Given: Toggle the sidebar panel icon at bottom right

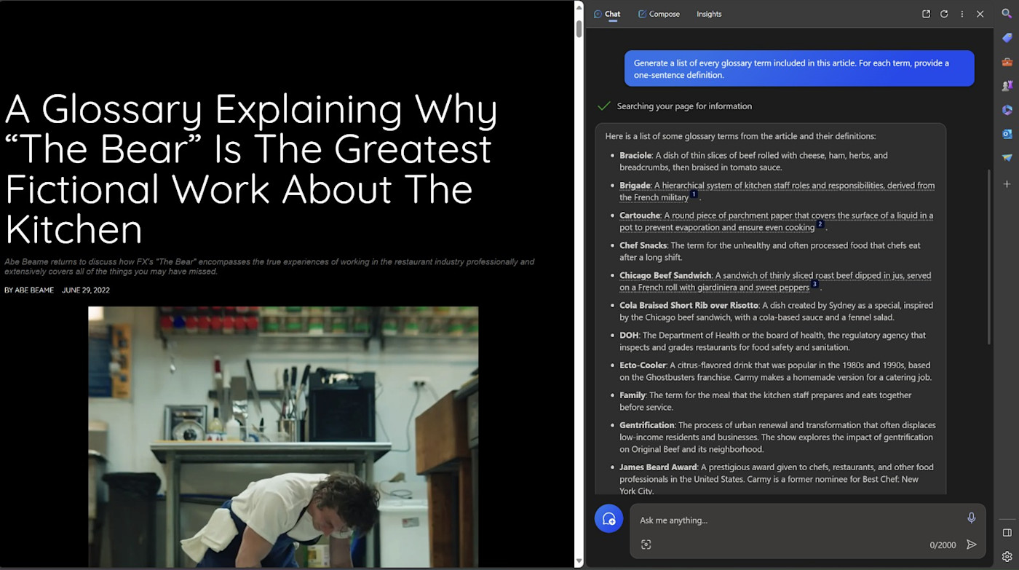Looking at the screenshot, I should tap(1007, 533).
